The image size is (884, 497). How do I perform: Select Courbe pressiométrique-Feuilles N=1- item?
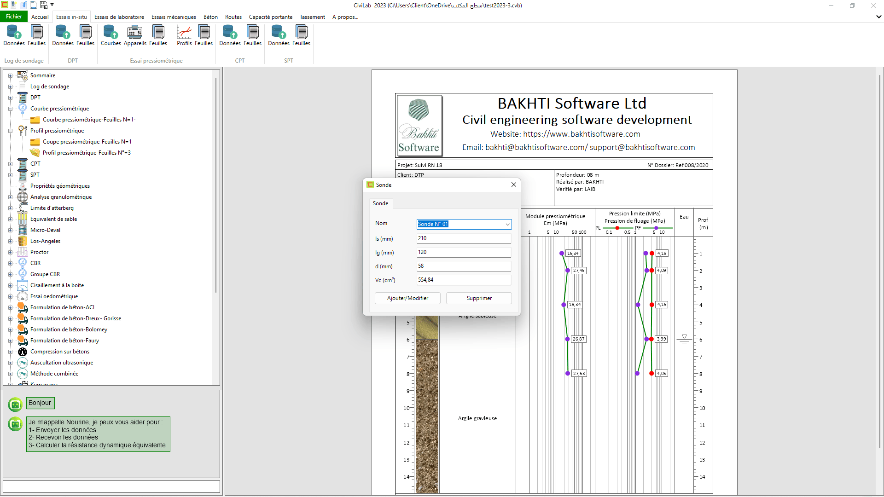[89, 120]
